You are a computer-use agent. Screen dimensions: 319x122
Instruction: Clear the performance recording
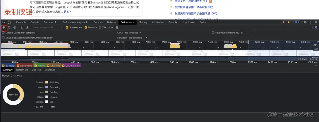[15, 27]
